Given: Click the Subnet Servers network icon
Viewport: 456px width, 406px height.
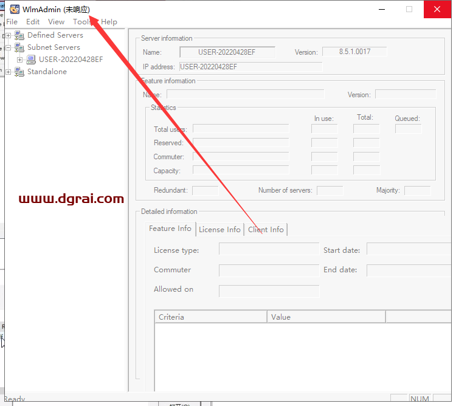Looking at the screenshot, I should click(x=19, y=47).
